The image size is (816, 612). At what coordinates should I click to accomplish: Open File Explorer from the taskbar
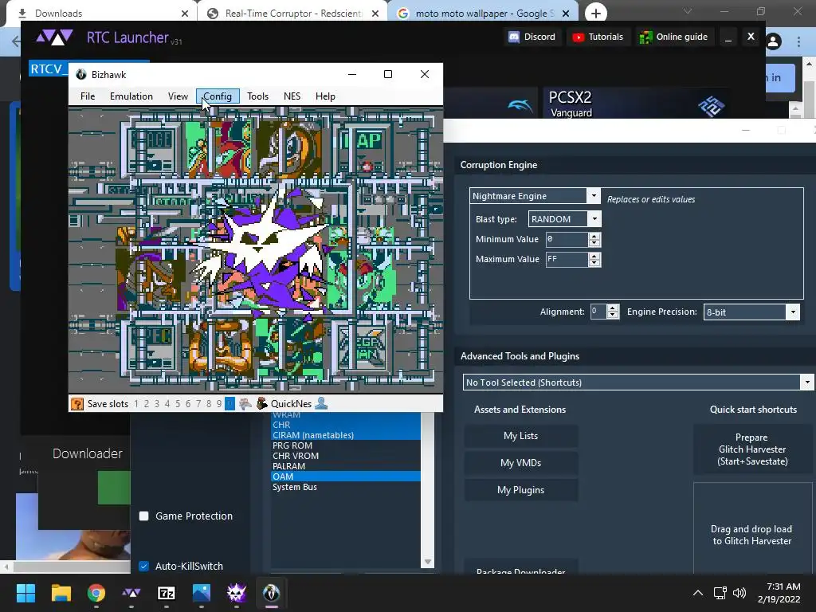point(61,593)
